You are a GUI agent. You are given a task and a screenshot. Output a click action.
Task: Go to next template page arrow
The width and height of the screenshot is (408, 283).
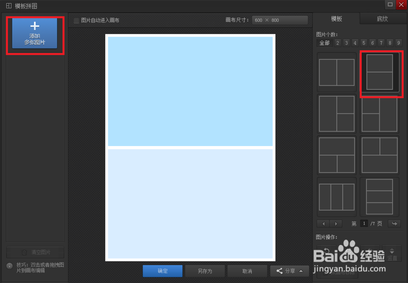336,224
